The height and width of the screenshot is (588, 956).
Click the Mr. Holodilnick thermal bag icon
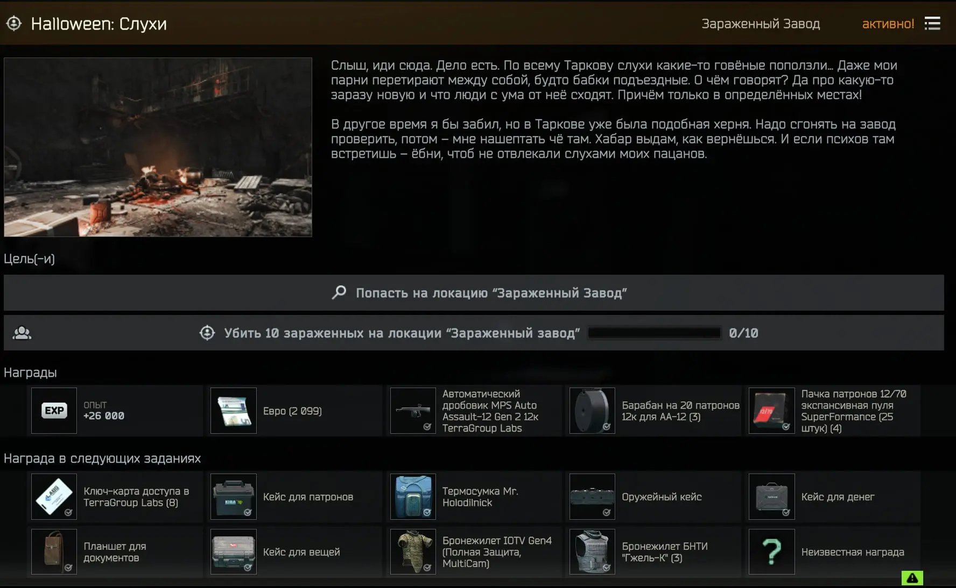(413, 497)
